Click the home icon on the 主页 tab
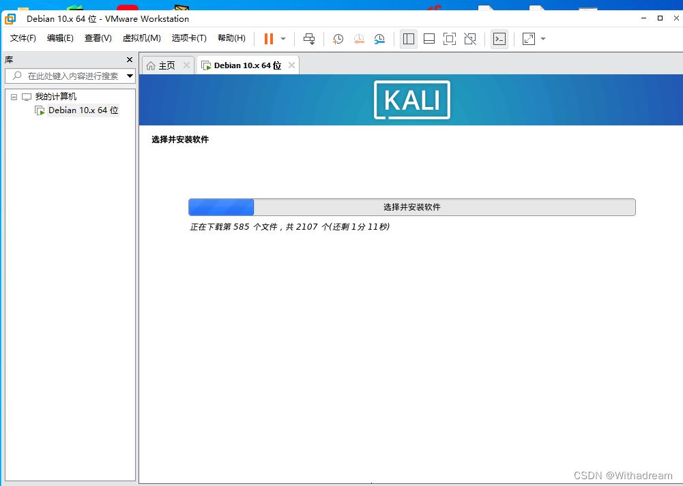 click(x=151, y=65)
